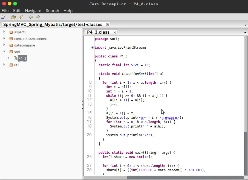Image resolution: width=248 pixels, height=180 pixels.
Task: Click the Forward navigation arrow
Action: [38, 17]
